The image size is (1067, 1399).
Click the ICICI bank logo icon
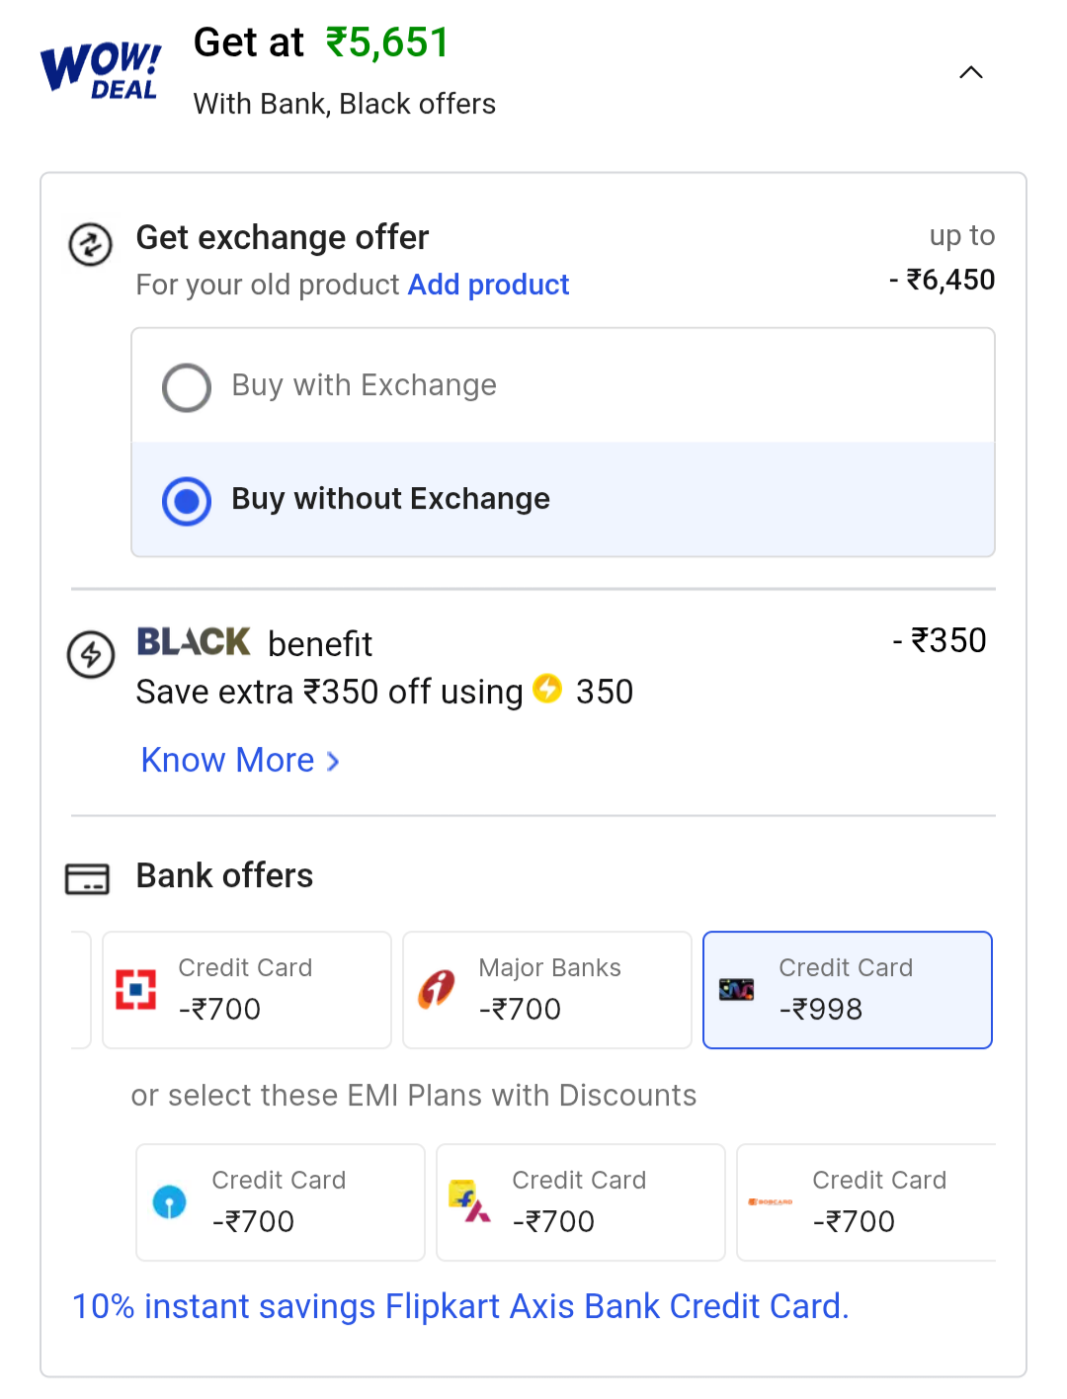coord(437,989)
